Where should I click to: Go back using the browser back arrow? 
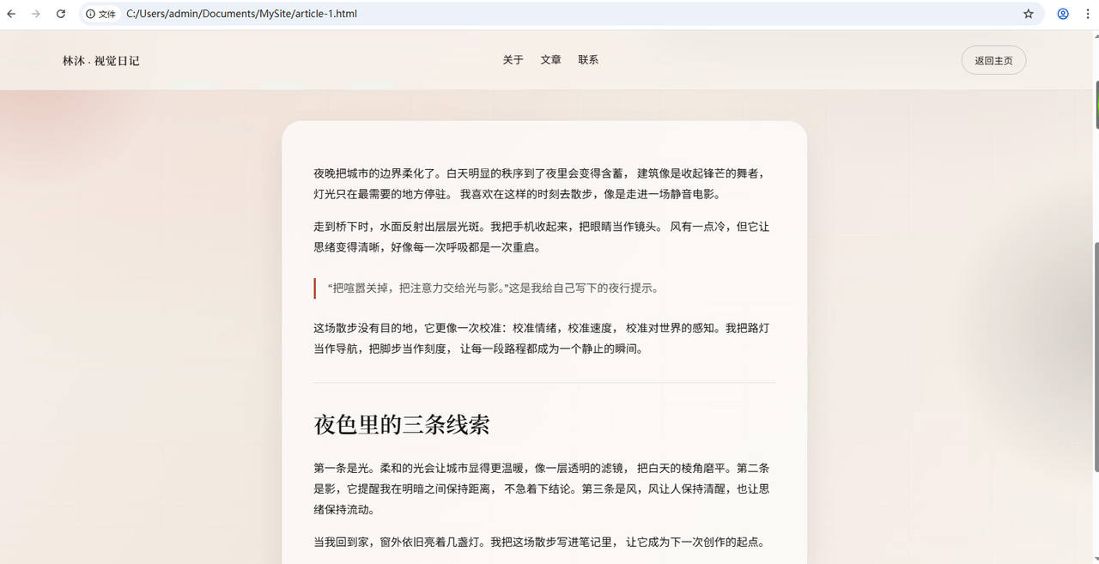12,14
